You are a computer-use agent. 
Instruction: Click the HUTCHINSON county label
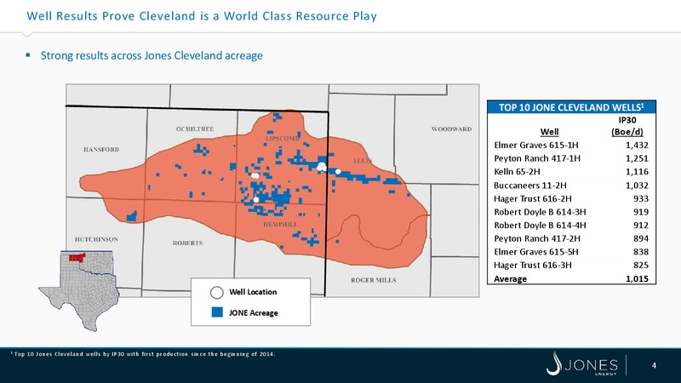click(96, 239)
